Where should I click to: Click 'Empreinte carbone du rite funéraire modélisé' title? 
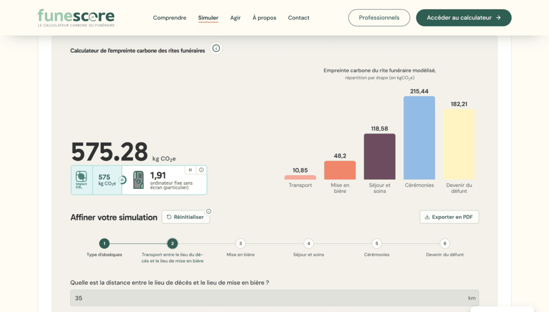[379, 70]
